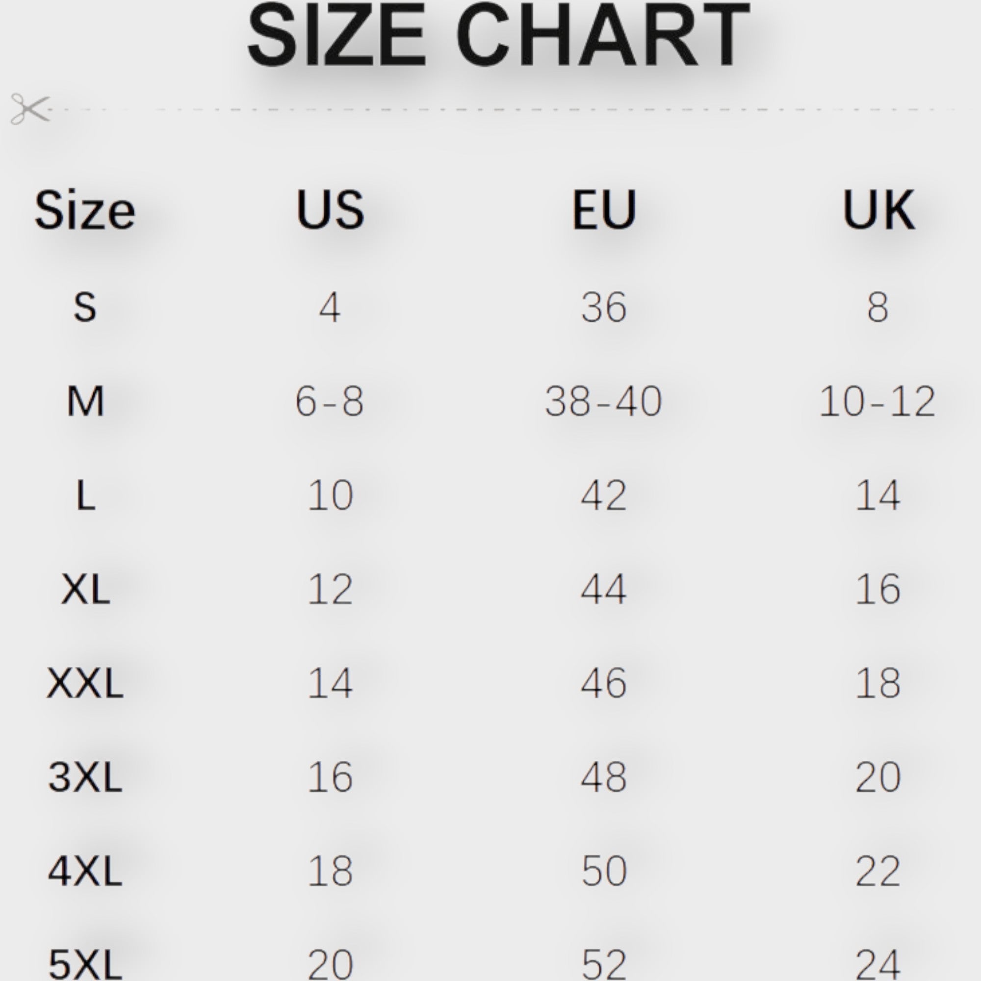This screenshot has width=981, height=981.
Task: Select UK value 10-12 in M row
Action: pyautogui.click(x=877, y=402)
